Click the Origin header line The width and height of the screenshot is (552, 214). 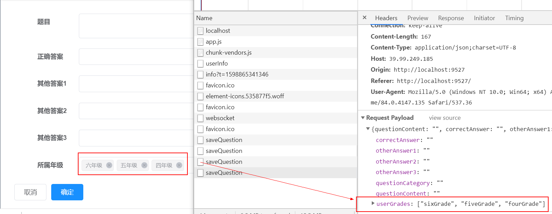pyautogui.click(x=417, y=70)
